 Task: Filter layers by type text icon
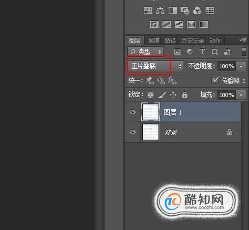click(x=202, y=51)
